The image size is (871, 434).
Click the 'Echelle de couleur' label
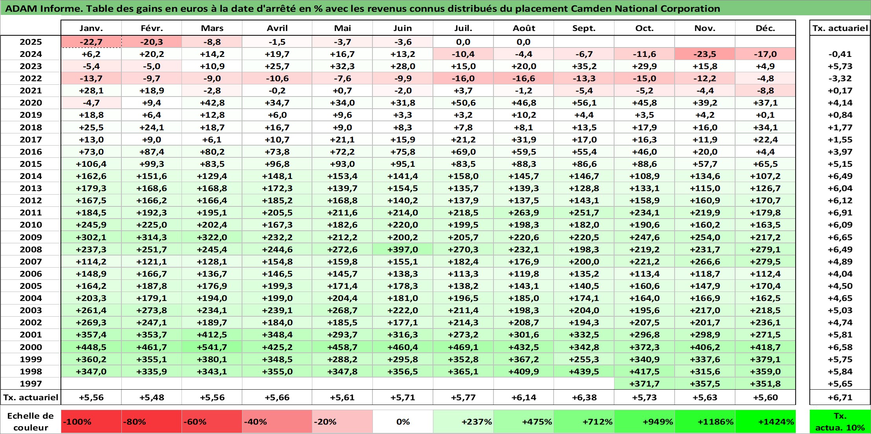point(31,421)
